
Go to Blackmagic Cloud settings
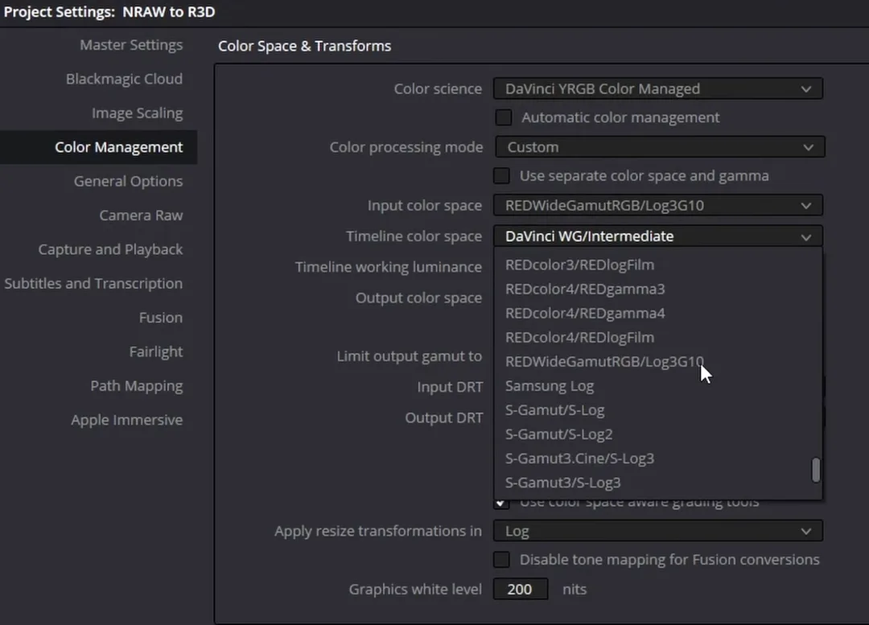coord(124,79)
